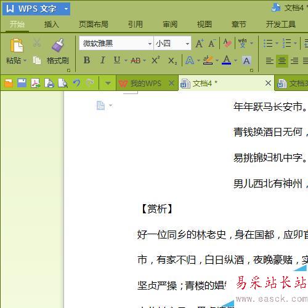This screenshot has height=308, width=308.
Task: Expand quick access toolbar customize arrow
Action: pyautogui.click(x=108, y=83)
